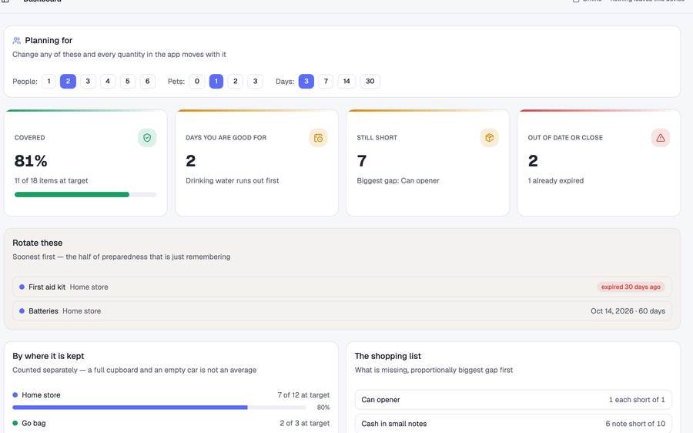Choose 5 people
This screenshot has width=693, height=433.
click(x=128, y=82)
